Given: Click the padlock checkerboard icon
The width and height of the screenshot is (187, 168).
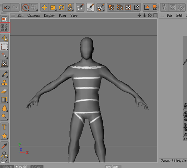Looking at the screenshot, I should click(70, 8).
